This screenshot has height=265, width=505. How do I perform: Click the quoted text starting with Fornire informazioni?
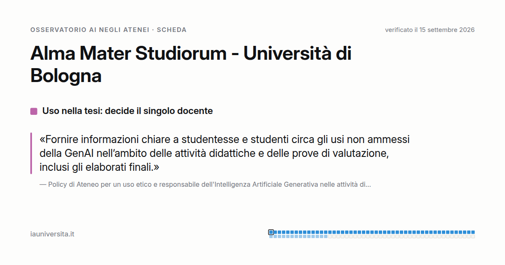(224, 153)
